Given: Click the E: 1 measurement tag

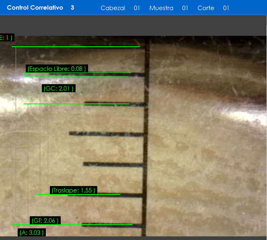Looking at the screenshot, I should [x=6, y=38].
